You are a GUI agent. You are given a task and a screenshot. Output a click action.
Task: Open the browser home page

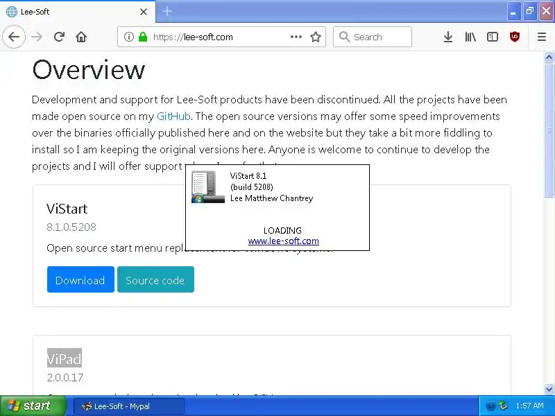(81, 37)
